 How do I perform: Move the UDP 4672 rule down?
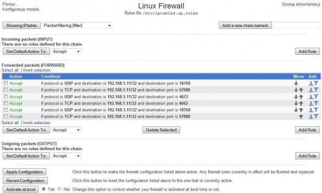click(296, 97)
